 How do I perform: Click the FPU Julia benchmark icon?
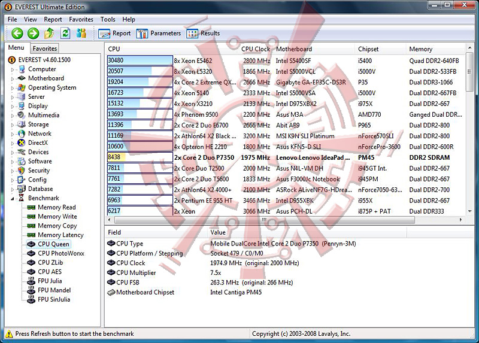tap(31, 281)
